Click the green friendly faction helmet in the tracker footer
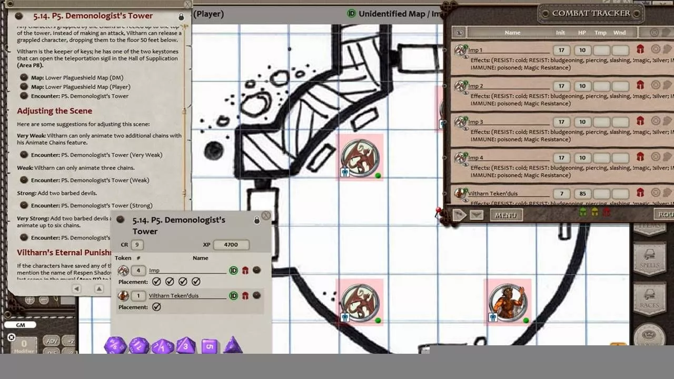The width and height of the screenshot is (674, 379). [583, 212]
